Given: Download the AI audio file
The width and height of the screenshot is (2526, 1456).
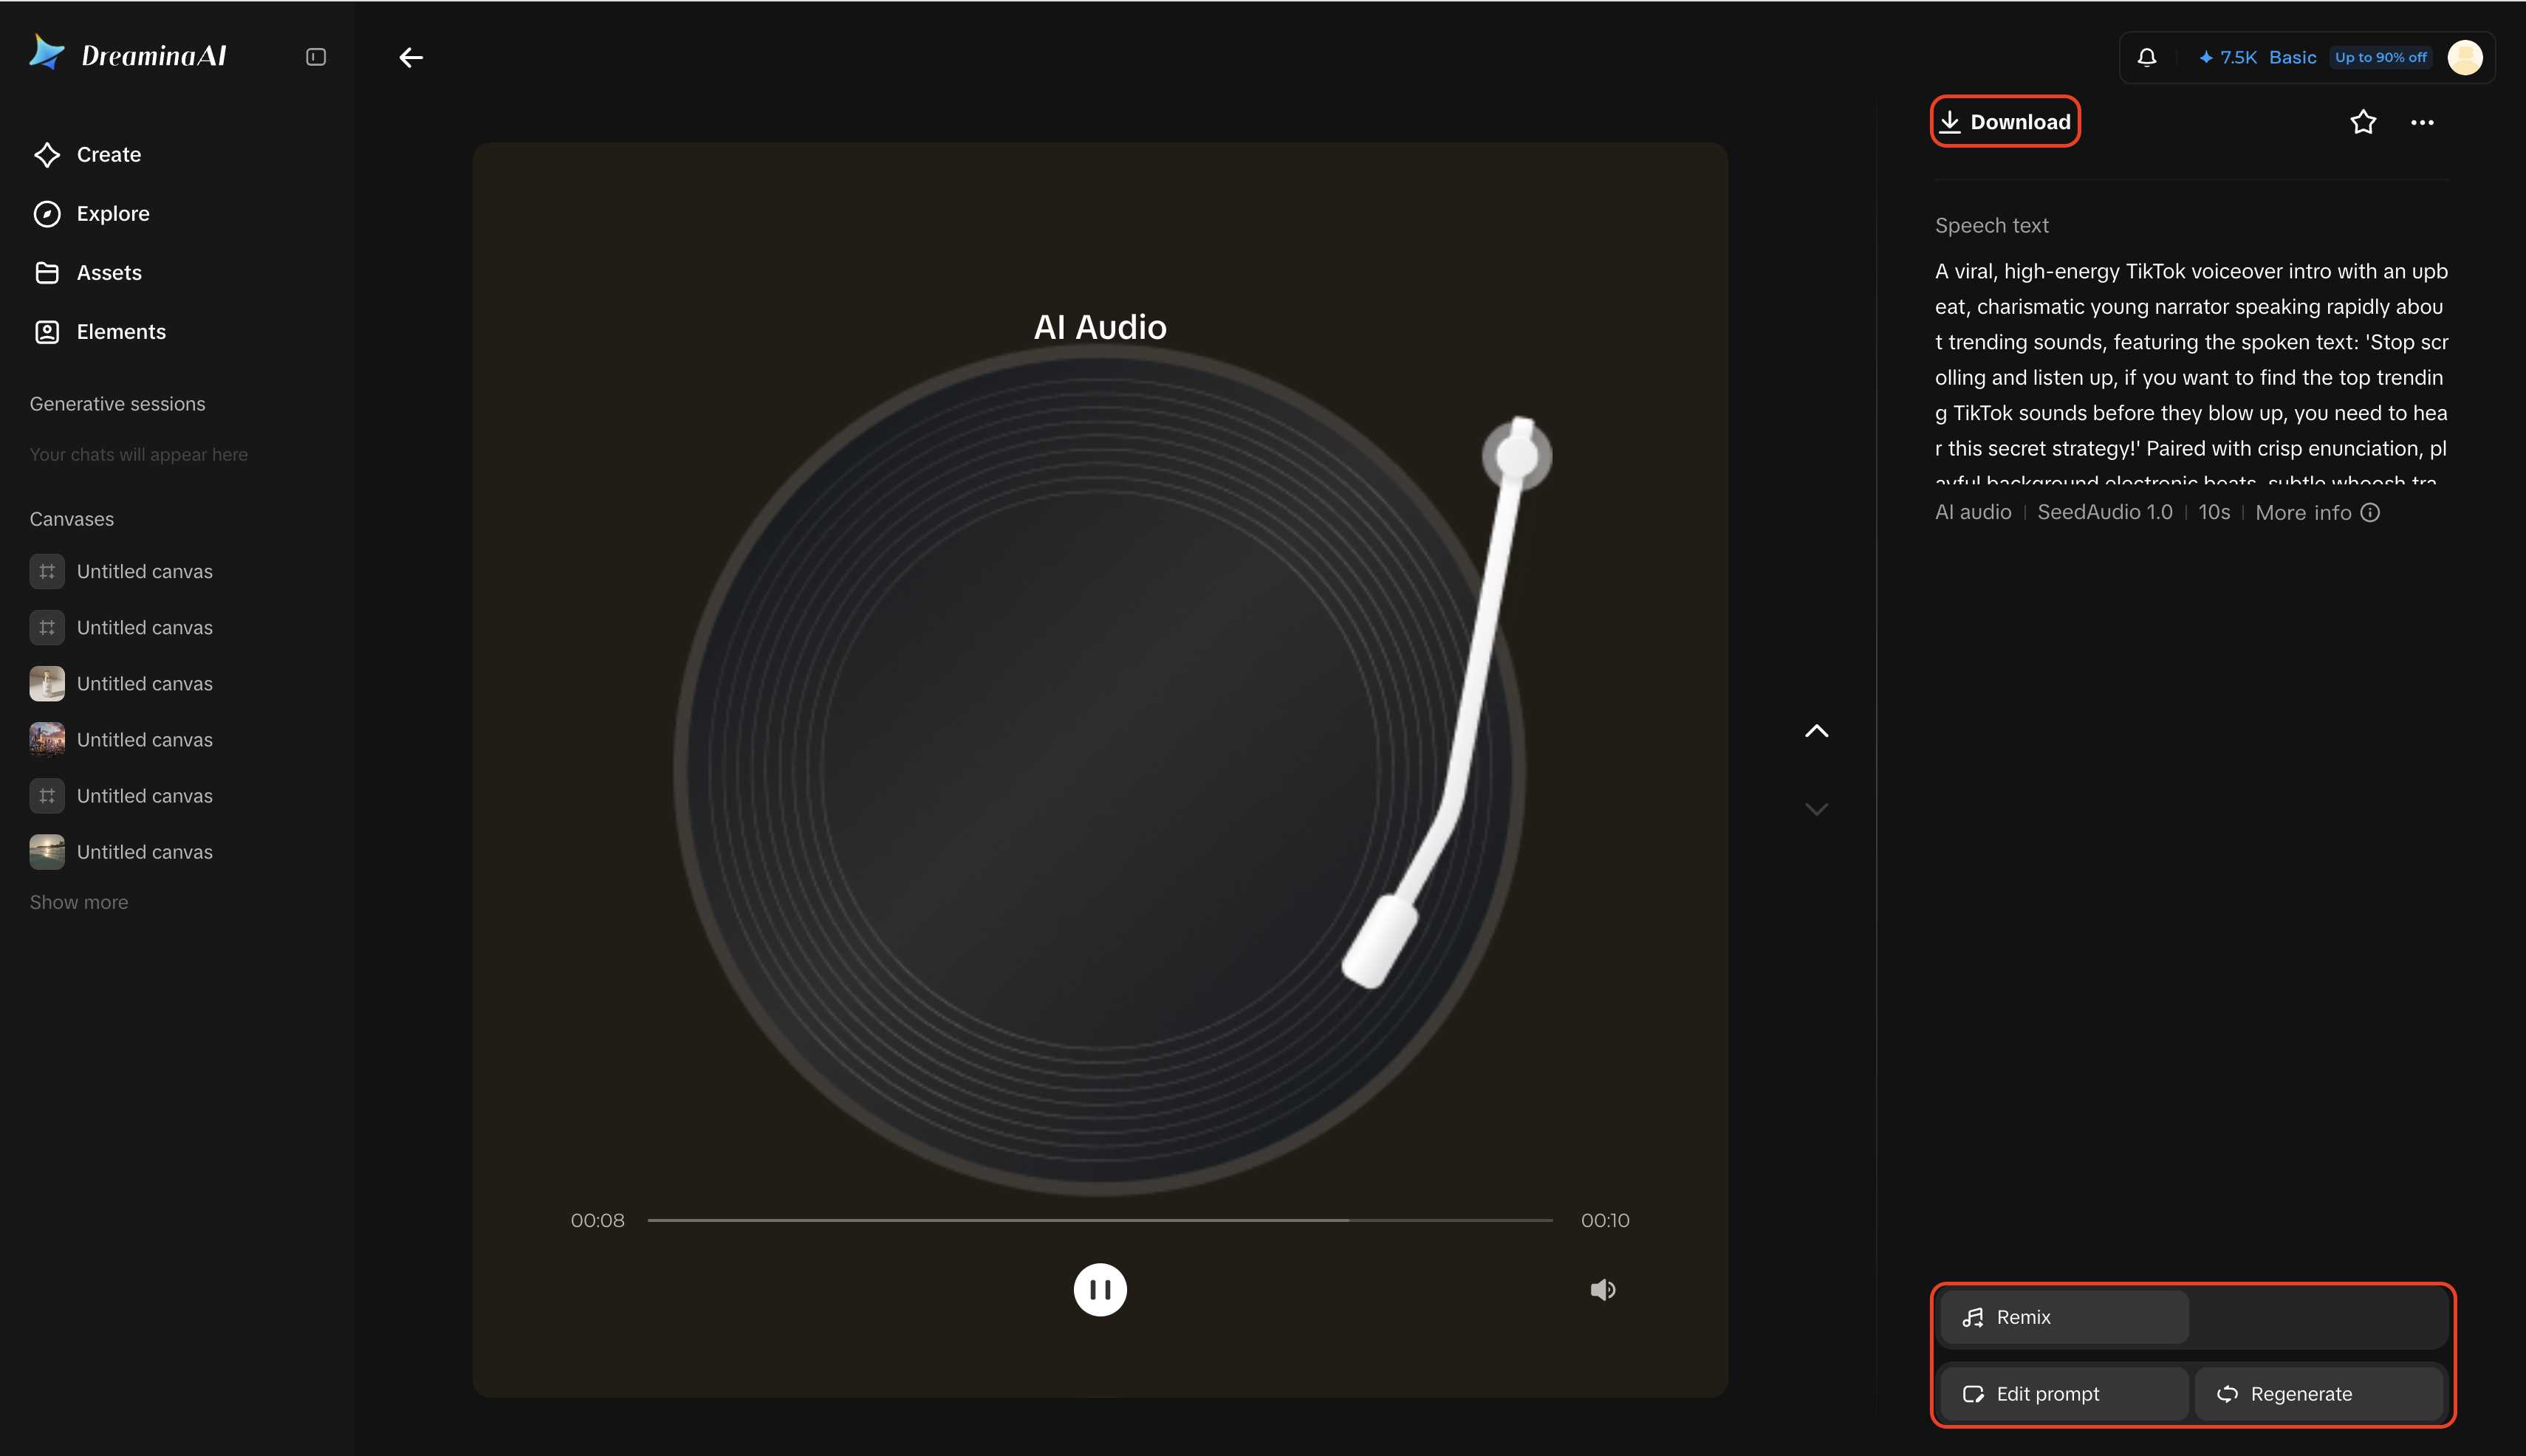Looking at the screenshot, I should pos(2005,122).
